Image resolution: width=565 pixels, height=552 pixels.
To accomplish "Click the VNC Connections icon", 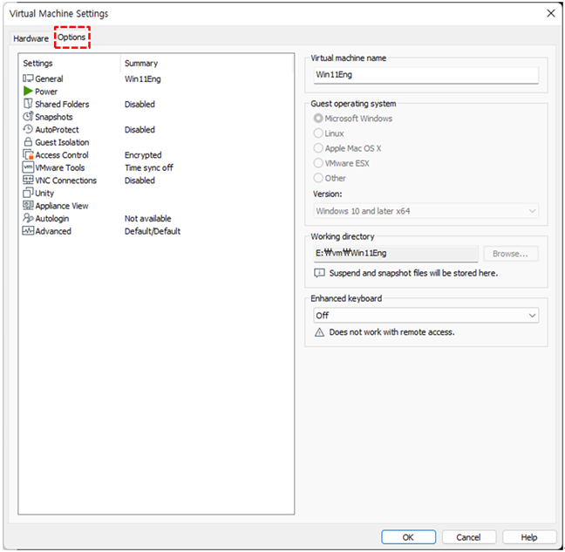I will coord(28,180).
